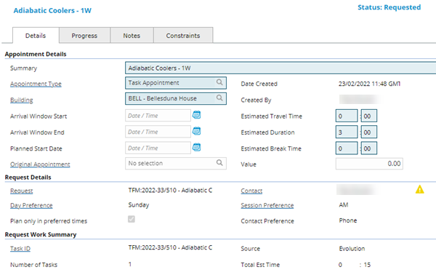The image size is (436, 275).
Task: Select the Constraints tab
Action: click(183, 36)
